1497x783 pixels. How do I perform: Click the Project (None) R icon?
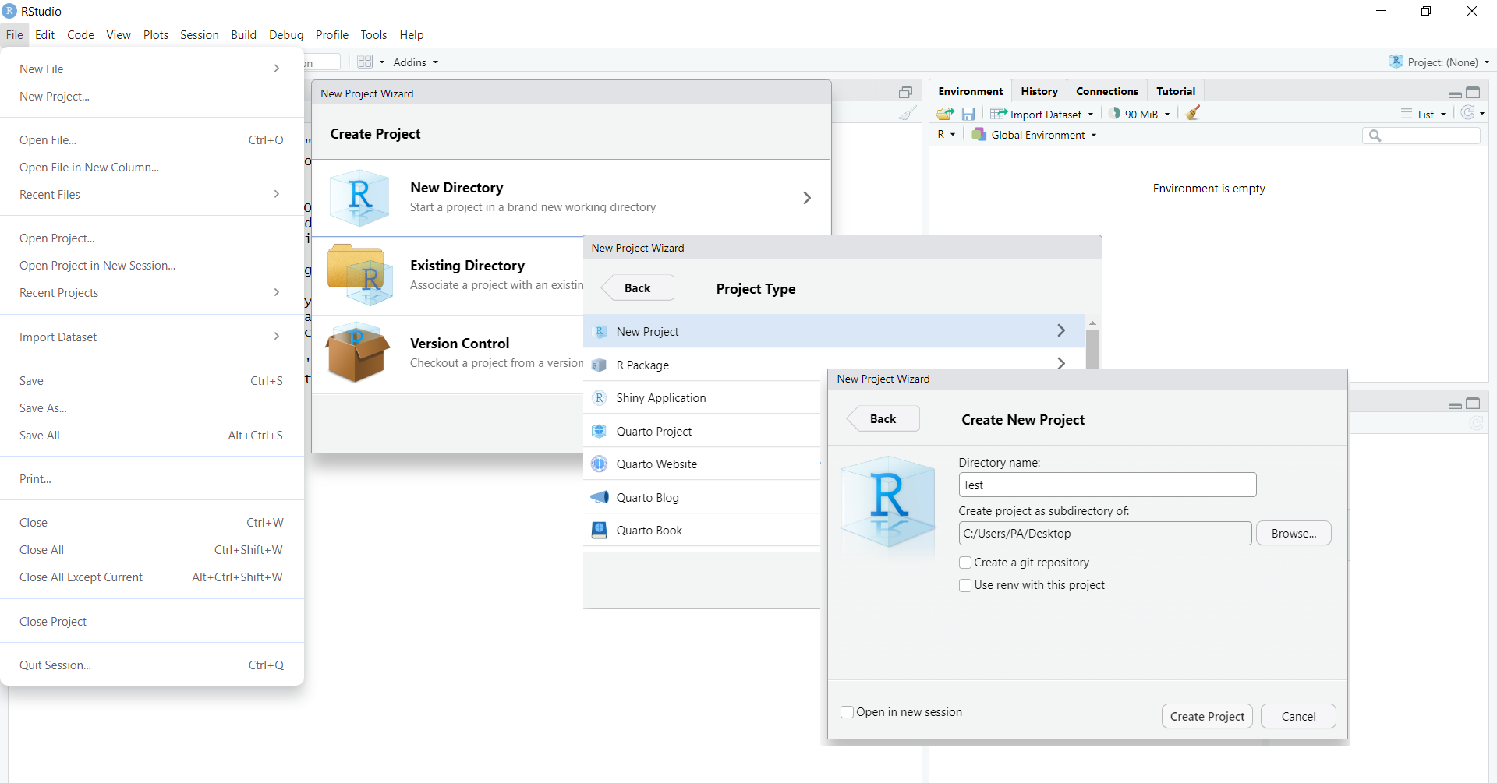1396,62
